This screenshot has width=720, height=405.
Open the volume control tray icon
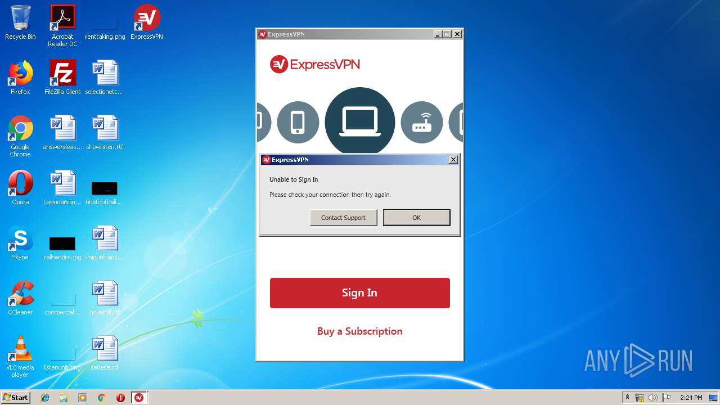point(653,398)
